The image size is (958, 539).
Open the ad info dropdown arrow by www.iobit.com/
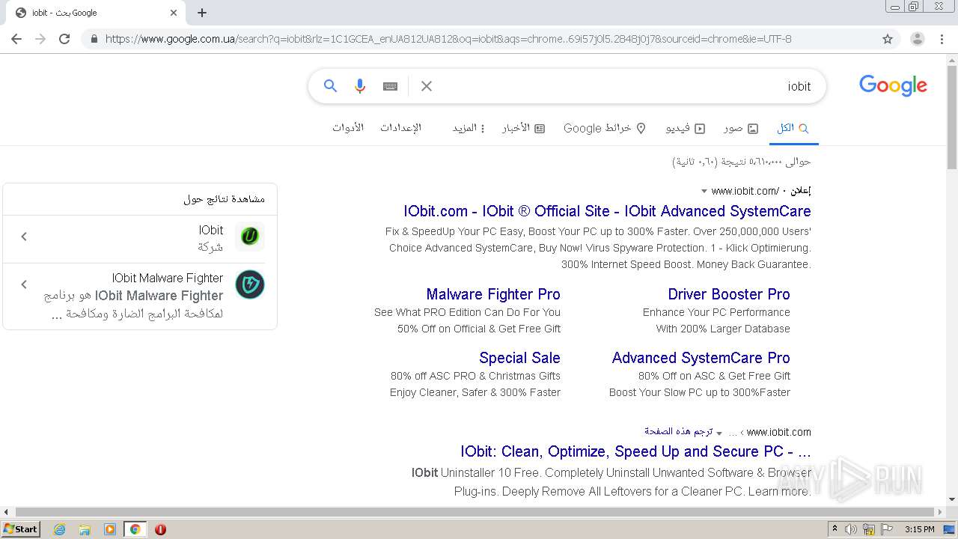(x=704, y=192)
